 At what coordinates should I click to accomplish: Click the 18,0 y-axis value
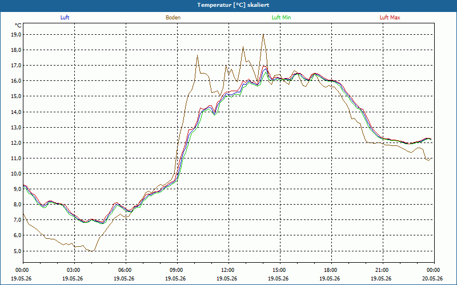16,50
